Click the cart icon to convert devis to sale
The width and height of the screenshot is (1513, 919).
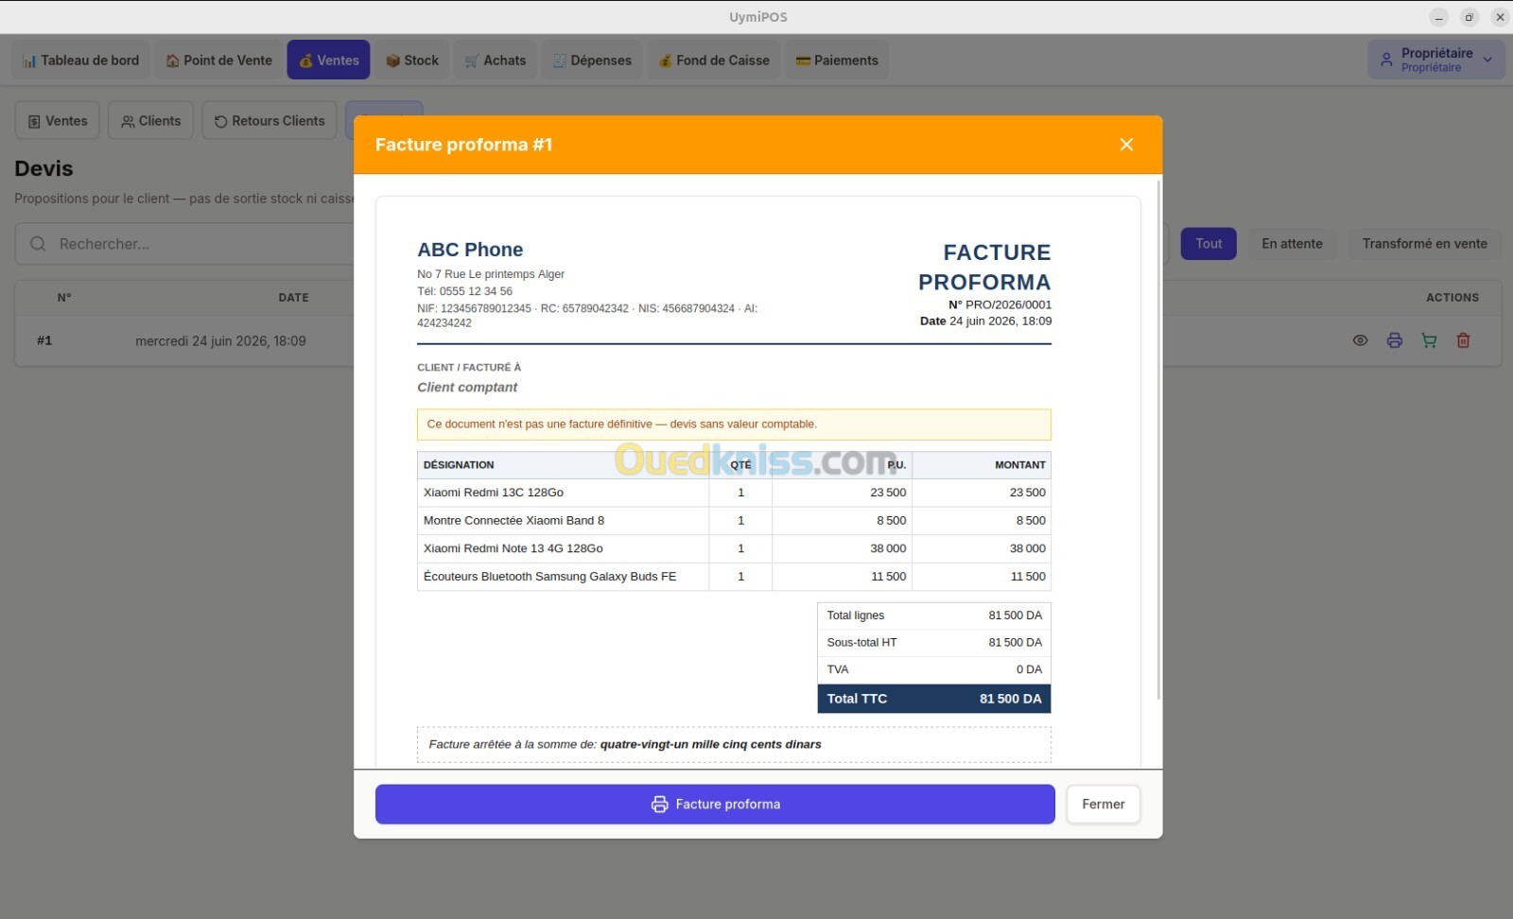(1429, 340)
